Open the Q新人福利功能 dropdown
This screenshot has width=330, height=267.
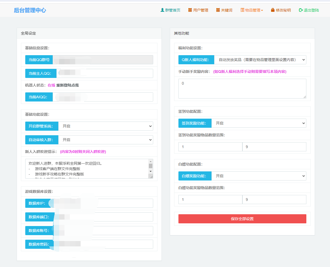[x=260, y=60]
